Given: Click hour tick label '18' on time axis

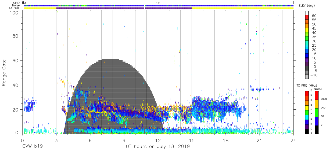Looking at the screenshot, I should click(x=225, y=140).
